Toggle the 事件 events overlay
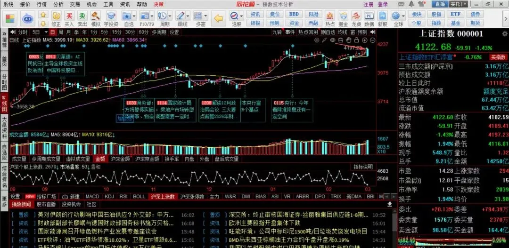The height and width of the screenshot is (248, 509). pyautogui.click(x=290, y=32)
